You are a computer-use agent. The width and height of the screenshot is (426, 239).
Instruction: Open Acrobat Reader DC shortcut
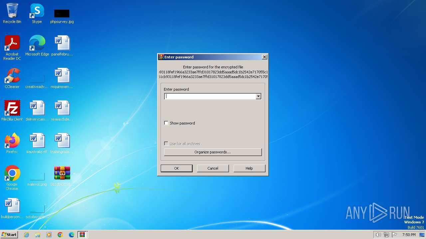12,48
